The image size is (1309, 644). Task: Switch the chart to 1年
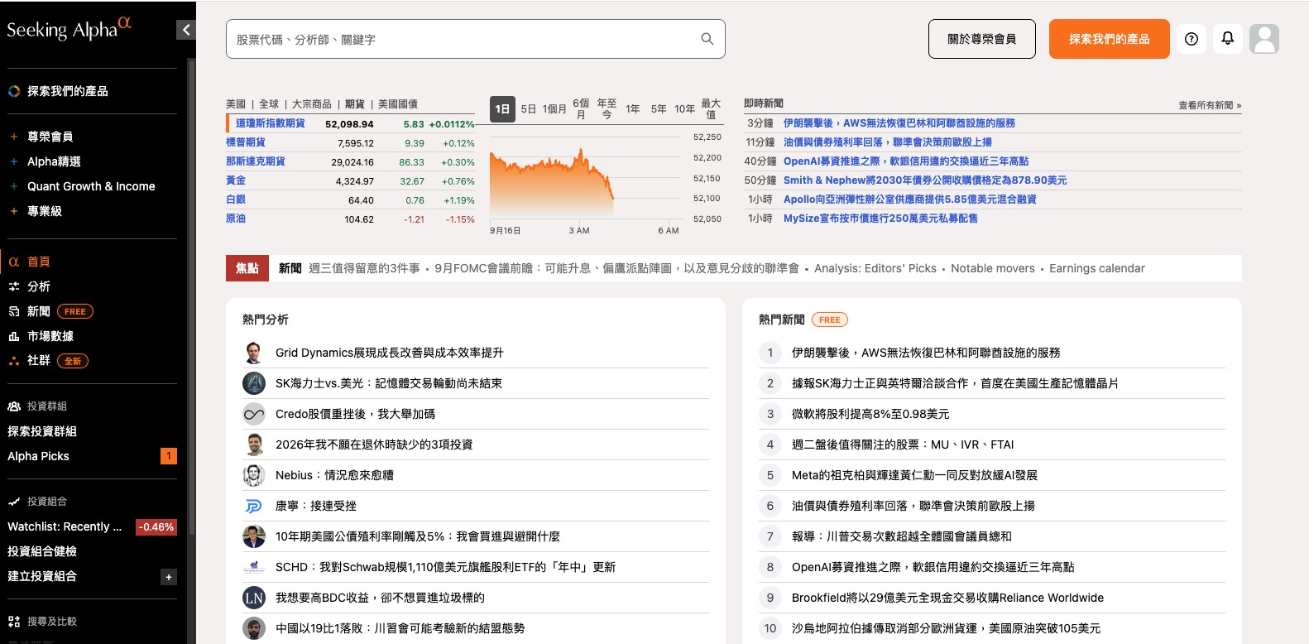633,109
